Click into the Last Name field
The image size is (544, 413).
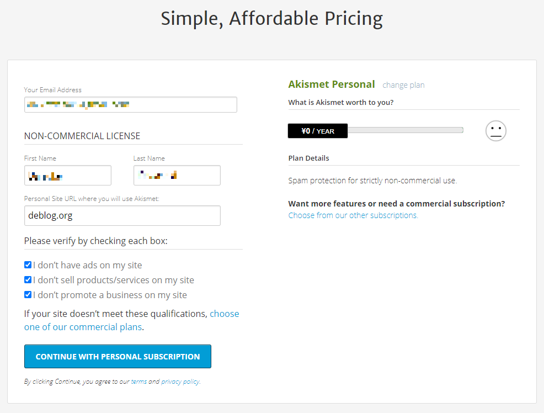tap(177, 175)
